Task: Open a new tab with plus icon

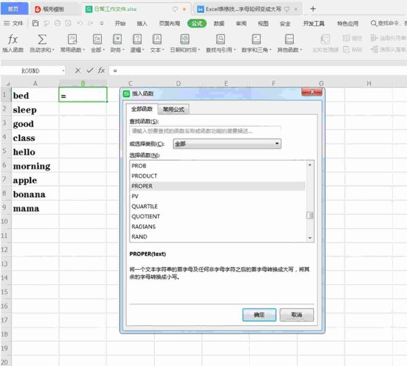Action: point(313,9)
